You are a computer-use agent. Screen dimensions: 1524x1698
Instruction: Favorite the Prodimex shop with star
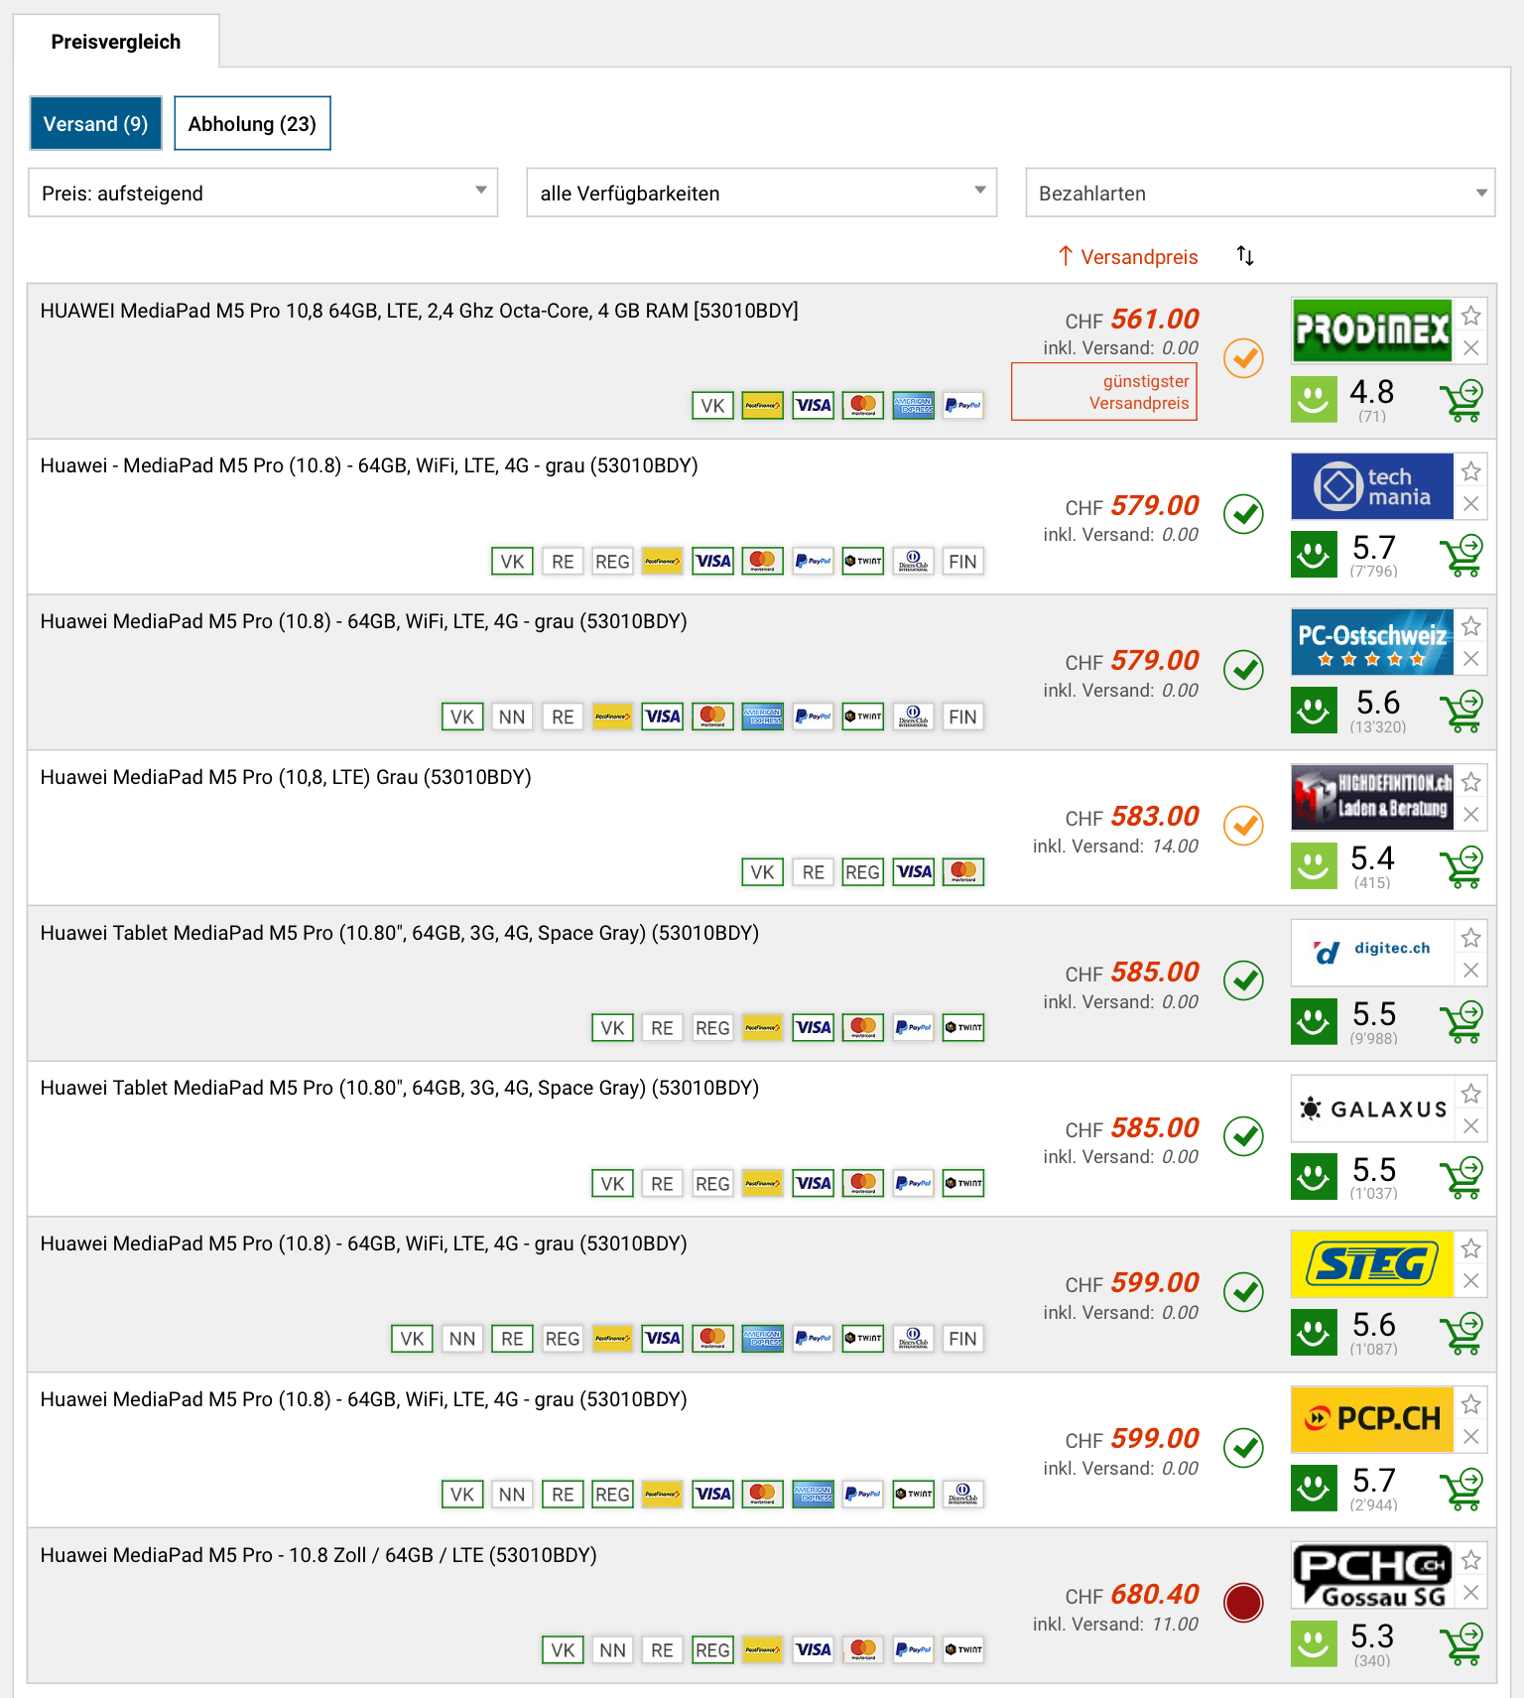click(x=1471, y=316)
